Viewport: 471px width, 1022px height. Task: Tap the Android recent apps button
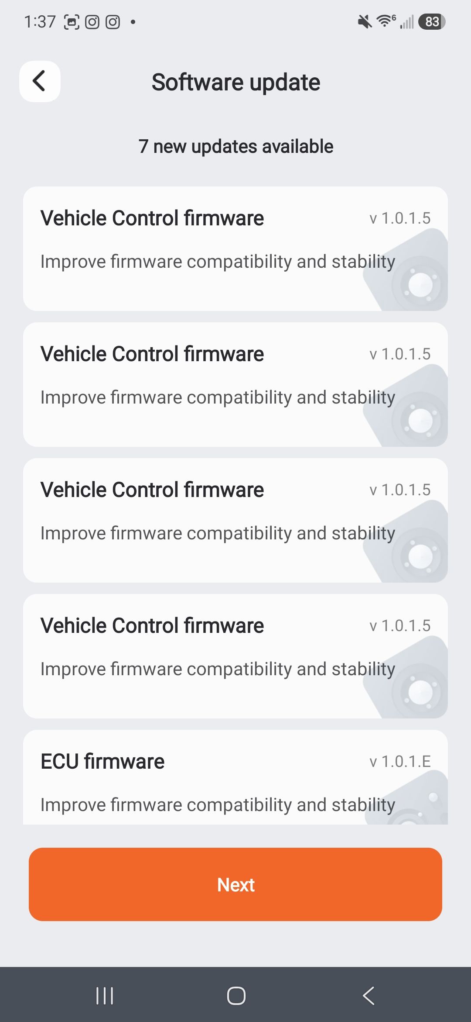[x=105, y=996]
